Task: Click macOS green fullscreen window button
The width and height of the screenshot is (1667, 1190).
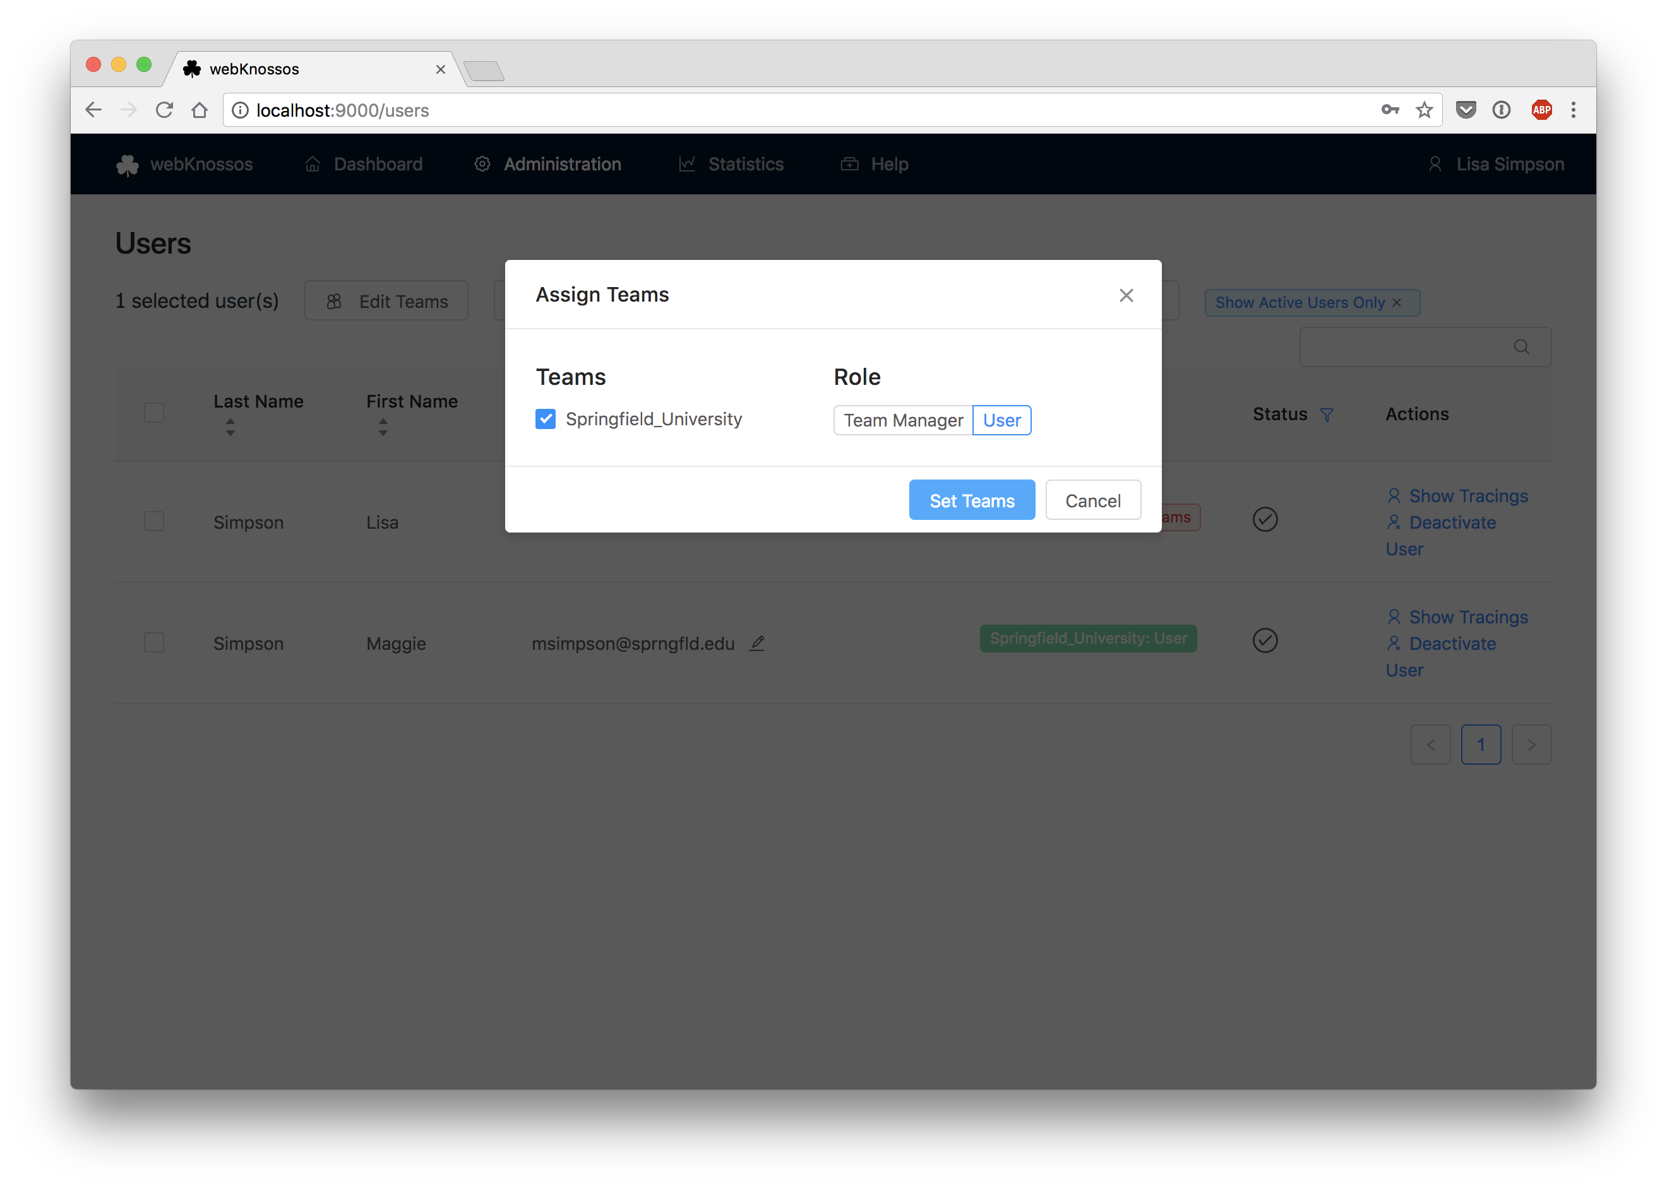Action: [x=144, y=64]
